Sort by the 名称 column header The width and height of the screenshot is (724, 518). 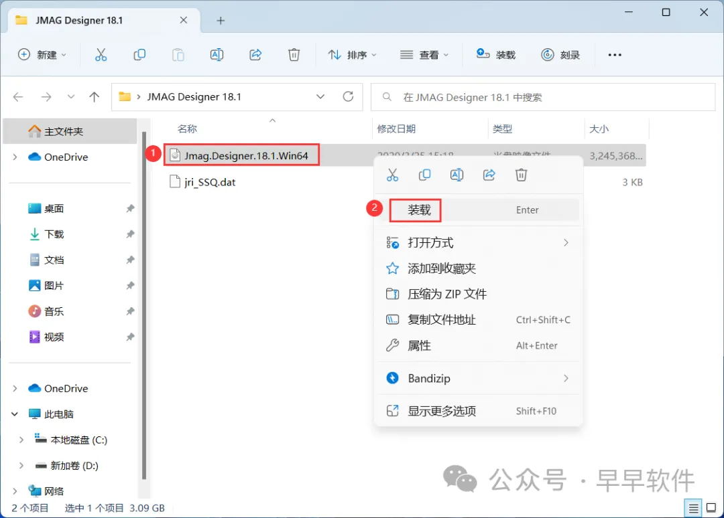(187, 129)
